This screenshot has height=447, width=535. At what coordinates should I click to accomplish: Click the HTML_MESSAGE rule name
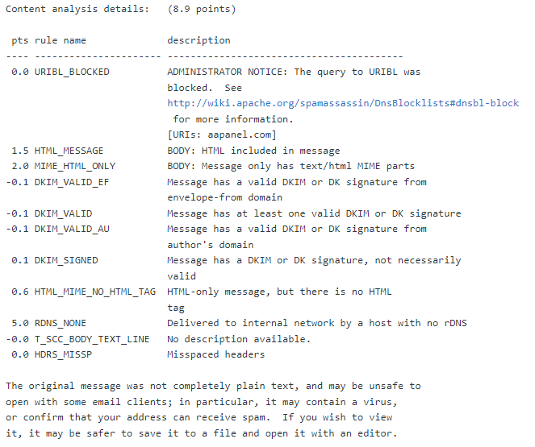(x=69, y=151)
